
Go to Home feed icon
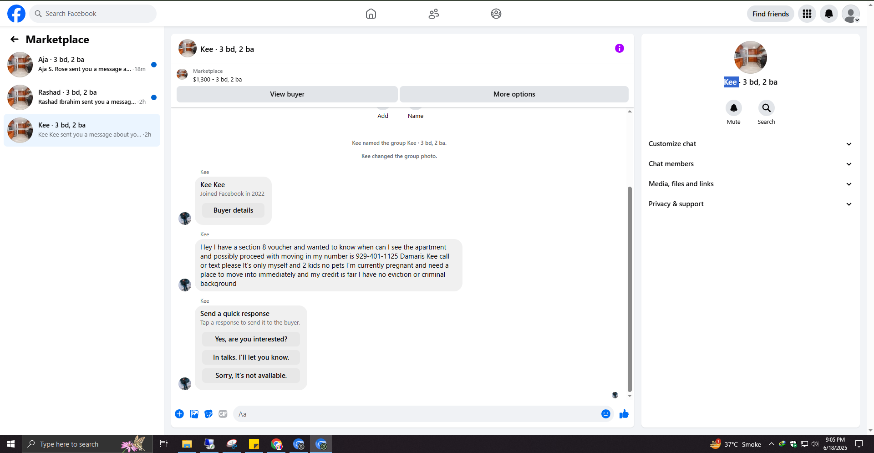point(371,14)
